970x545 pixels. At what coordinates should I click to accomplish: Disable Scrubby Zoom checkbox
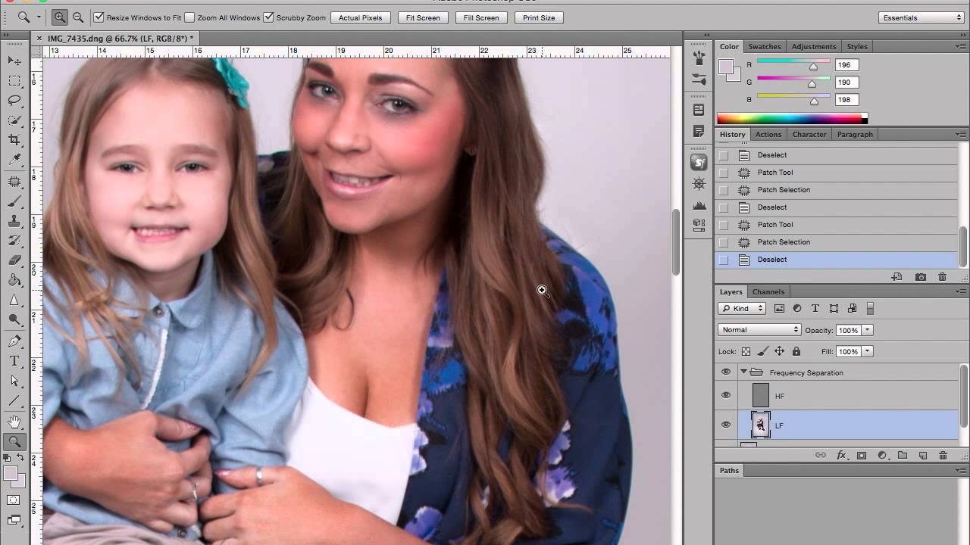pos(268,17)
